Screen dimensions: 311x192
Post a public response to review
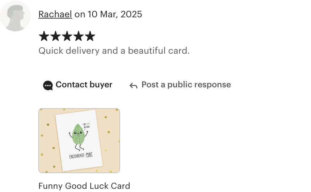[180, 85]
